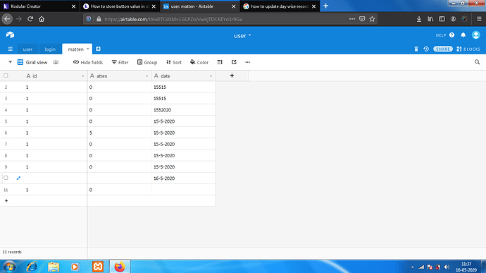Open the Airtable home logo icon
486x273 pixels.
tap(10, 35)
